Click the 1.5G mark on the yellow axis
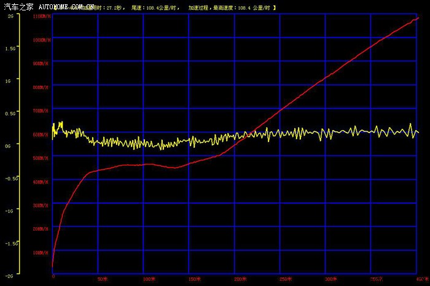 click(x=10, y=48)
